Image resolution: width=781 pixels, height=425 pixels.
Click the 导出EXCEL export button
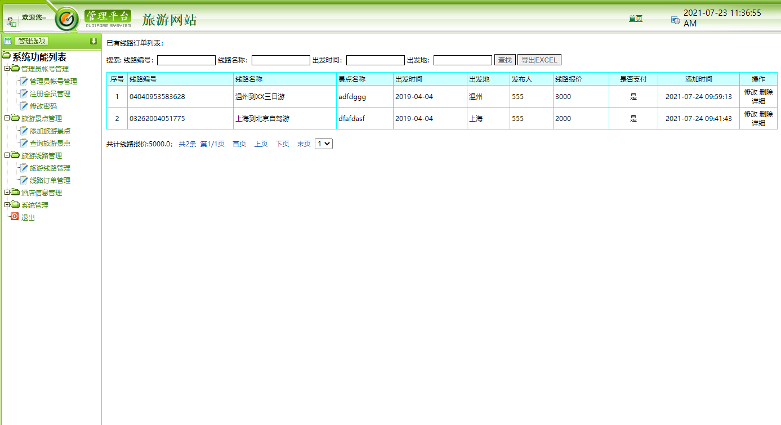[x=538, y=60]
